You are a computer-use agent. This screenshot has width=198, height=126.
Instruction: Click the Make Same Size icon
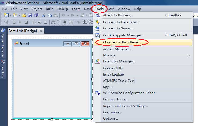[x=65, y=22]
